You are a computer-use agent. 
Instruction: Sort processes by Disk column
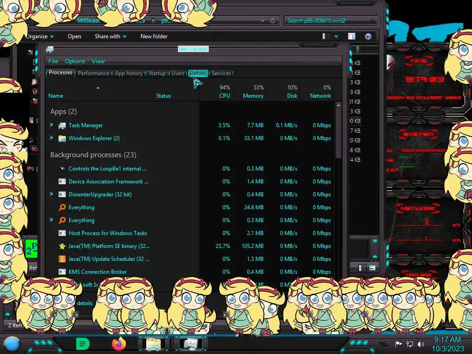point(283,92)
